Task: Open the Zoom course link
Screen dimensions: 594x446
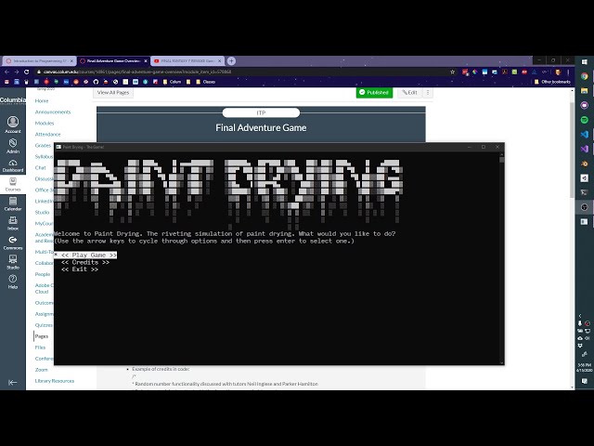Action: pyautogui.click(x=41, y=370)
